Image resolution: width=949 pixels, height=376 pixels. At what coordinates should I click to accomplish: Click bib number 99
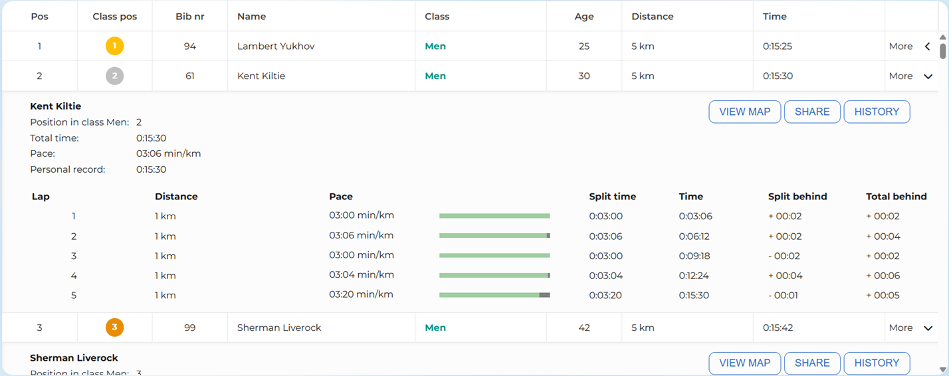tap(189, 328)
